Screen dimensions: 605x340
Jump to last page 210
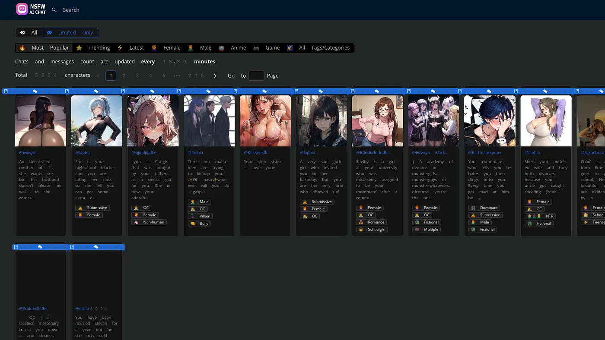click(x=196, y=76)
